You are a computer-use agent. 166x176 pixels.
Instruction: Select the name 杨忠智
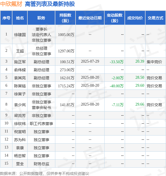click(20, 156)
